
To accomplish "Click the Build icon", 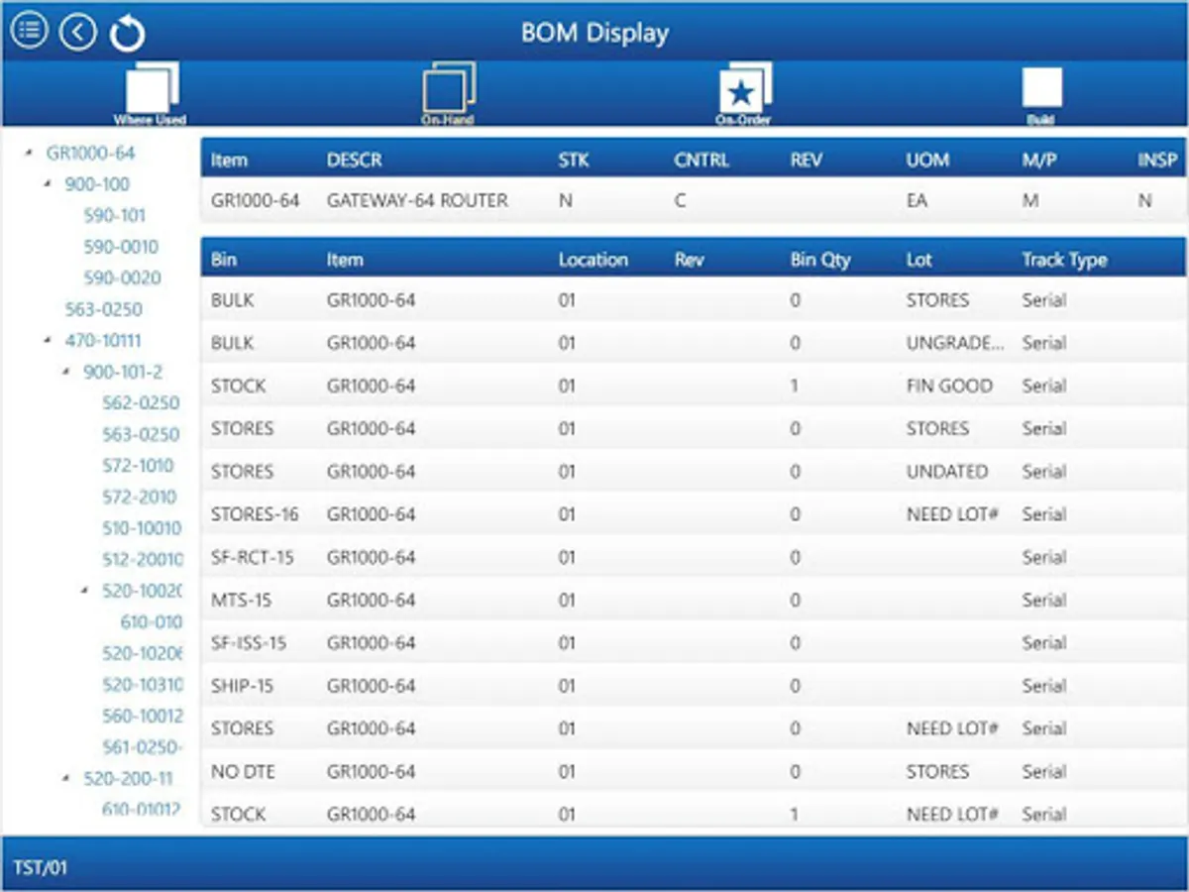I will click(1041, 94).
